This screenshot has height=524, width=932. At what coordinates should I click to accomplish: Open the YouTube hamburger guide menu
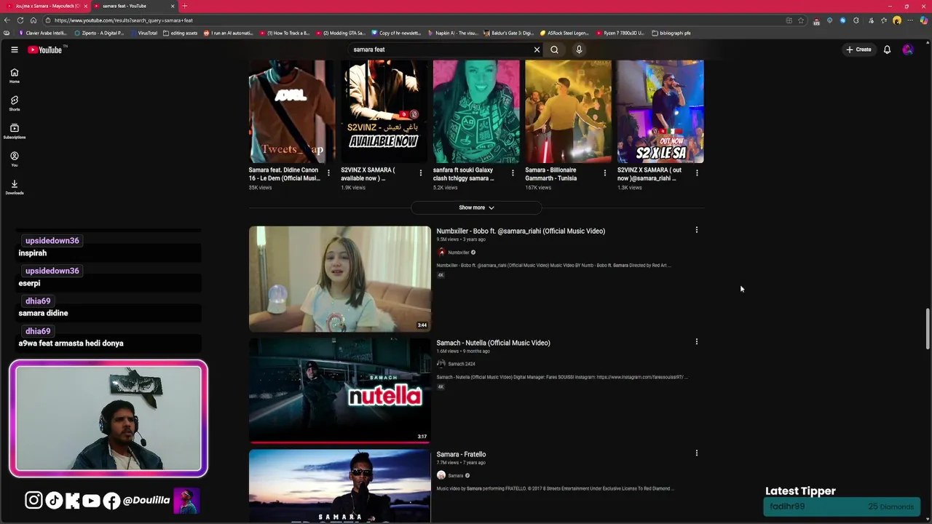coord(14,49)
